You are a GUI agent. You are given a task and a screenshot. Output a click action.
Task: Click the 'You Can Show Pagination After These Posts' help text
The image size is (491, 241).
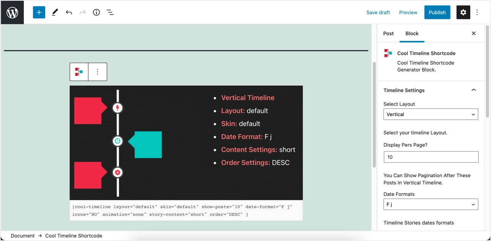[x=427, y=179]
